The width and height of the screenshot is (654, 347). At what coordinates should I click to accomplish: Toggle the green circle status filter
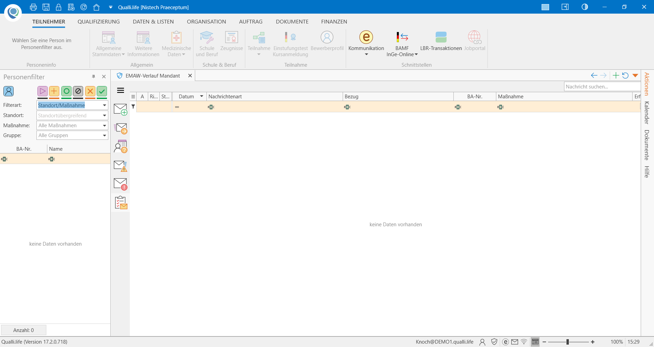pyautogui.click(x=66, y=91)
